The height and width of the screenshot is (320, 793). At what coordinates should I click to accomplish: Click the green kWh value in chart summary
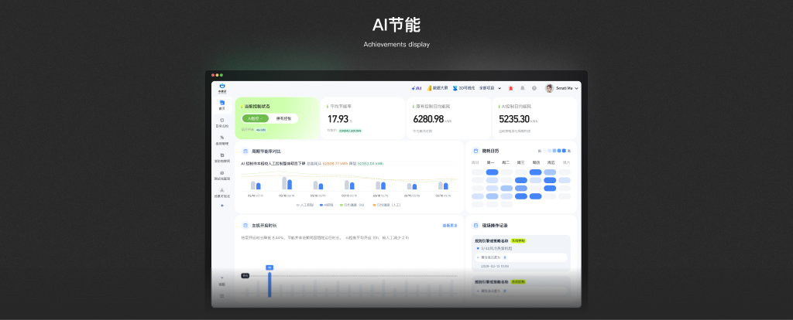[370, 164]
